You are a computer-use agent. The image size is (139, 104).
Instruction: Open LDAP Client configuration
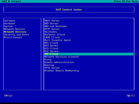coord(52,37)
